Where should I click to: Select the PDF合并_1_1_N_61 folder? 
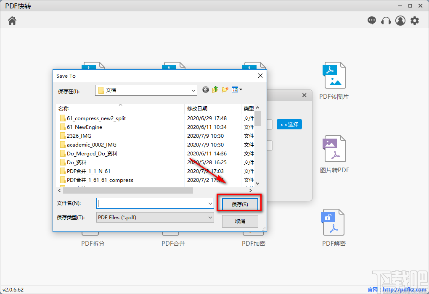[x=85, y=171]
